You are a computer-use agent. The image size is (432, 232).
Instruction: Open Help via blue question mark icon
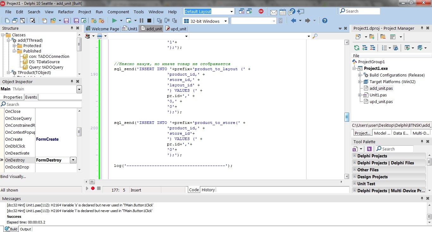pyautogui.click(x=324, y=21)
